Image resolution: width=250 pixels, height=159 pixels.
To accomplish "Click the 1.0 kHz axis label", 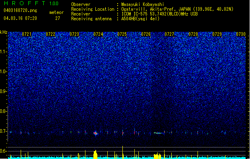I will click(4, 72).
